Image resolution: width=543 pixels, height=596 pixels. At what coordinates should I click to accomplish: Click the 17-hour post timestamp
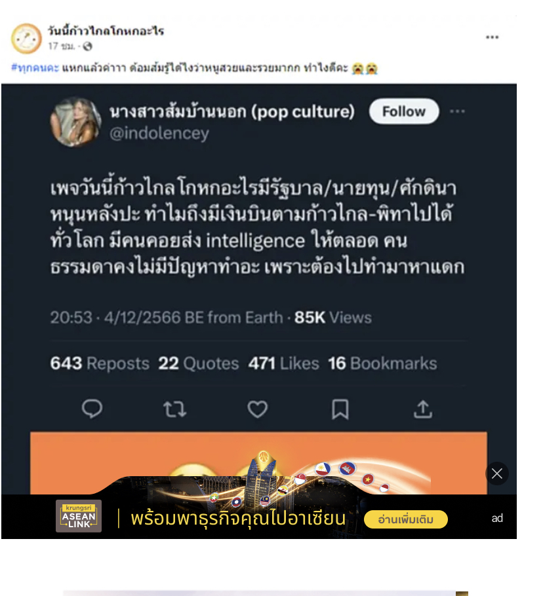pyautogui.click(x=61, y=47)
